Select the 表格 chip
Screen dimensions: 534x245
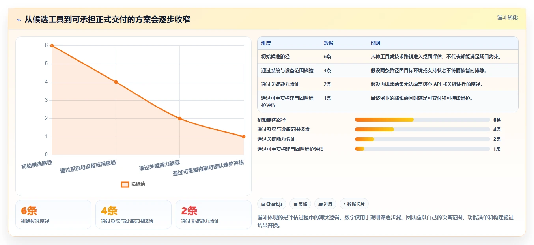300,204
